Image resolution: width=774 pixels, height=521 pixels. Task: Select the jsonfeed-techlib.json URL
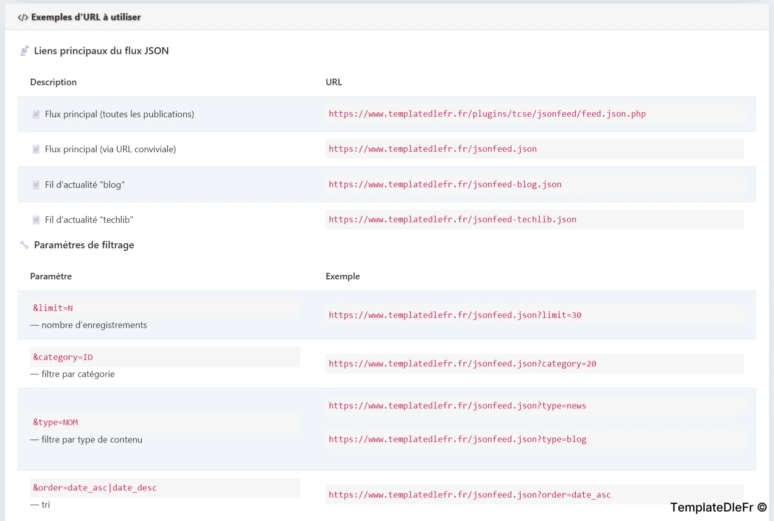(453, 219)
